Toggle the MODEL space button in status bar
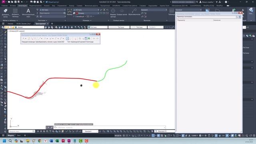The width and height of the screenshot is (256, 144). click(x=118, y=136)
